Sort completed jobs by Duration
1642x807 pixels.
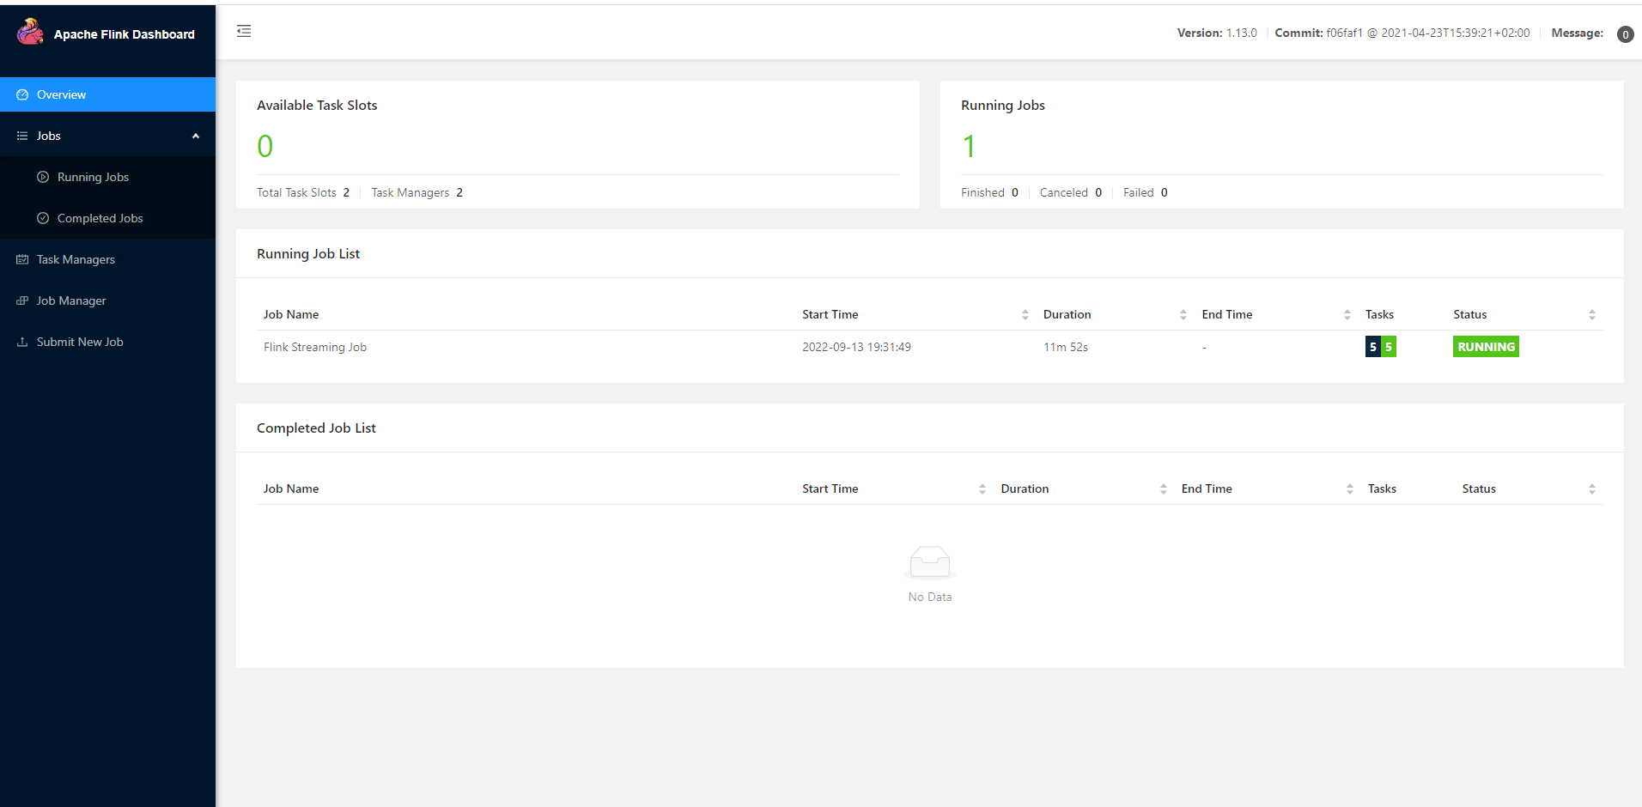tap(1163, 489)
